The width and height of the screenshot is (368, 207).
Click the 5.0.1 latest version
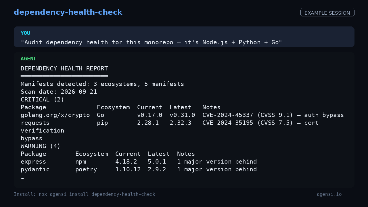[x=157, y=162]
